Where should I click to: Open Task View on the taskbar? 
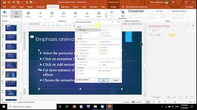[x=67, y=107]
